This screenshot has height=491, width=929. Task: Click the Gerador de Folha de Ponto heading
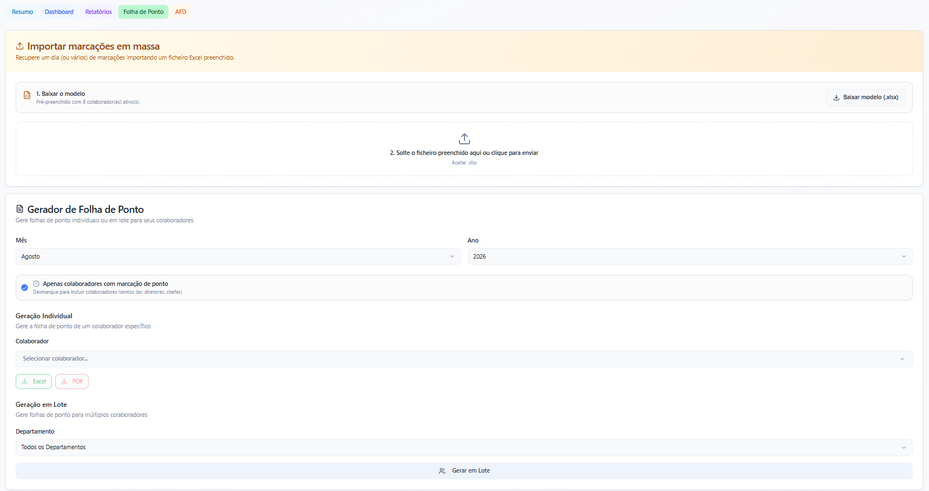[86, 210]
